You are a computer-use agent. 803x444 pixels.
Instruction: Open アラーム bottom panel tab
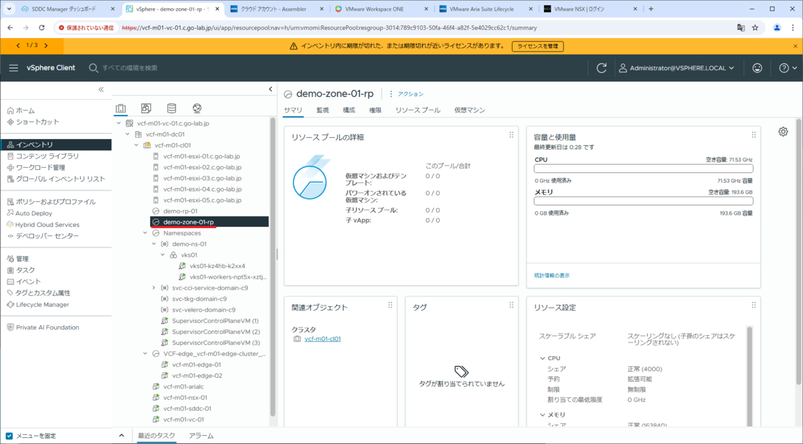click(201, 436)
